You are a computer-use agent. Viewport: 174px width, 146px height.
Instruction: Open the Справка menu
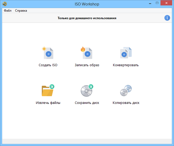click(x=21, y=11)
